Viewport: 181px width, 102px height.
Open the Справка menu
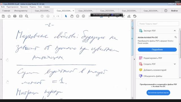[46, 7]
